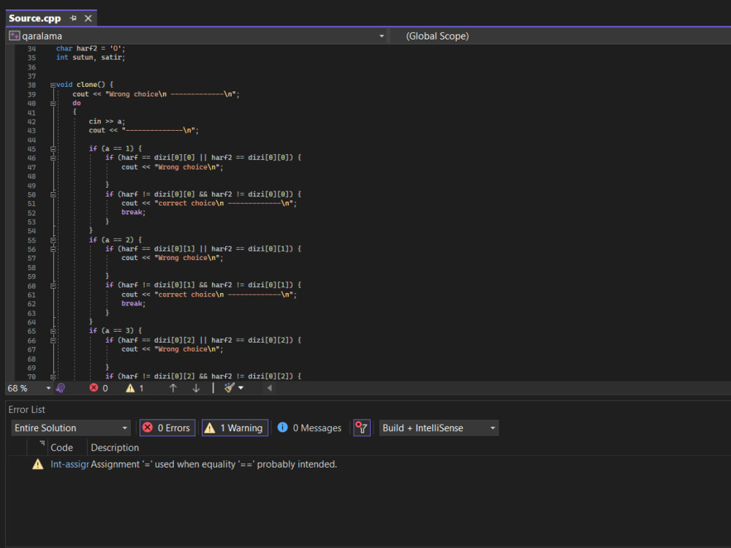731x548 pixels.
Task: Click the code cleanup broom icon
Action: point(229,388)
